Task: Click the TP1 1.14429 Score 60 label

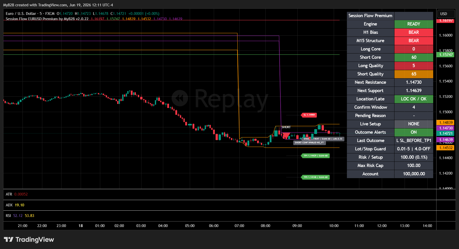Action: point(315,156)
